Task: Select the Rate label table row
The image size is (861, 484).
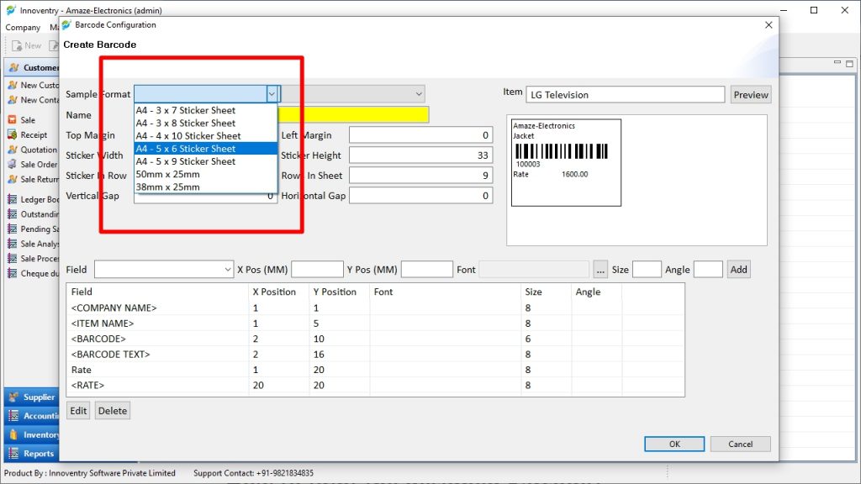Action: pyautogui.click(x=376, y=370)
